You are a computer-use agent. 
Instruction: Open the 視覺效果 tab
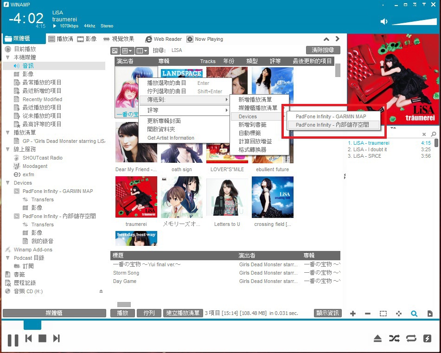[x=119, y=39]
